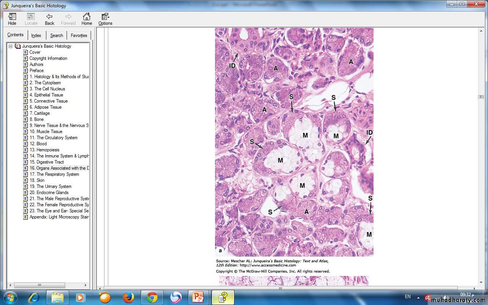Screen dimensions: 488x305
Task: Click page icon beside 18. Skin
Action: click(x=26, y=180)
